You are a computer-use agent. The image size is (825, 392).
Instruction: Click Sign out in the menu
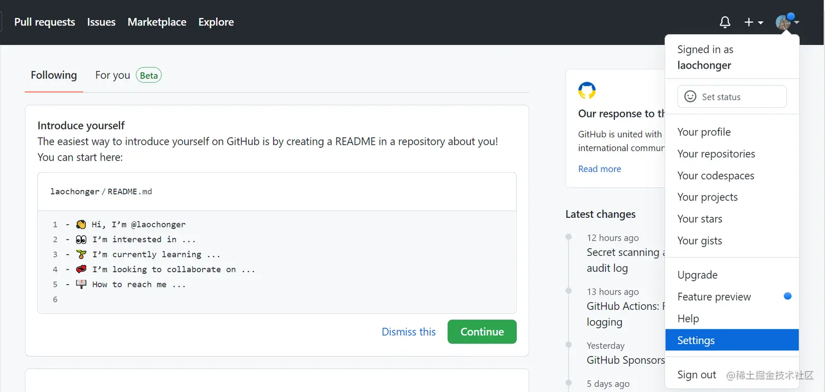coord(697,375)
